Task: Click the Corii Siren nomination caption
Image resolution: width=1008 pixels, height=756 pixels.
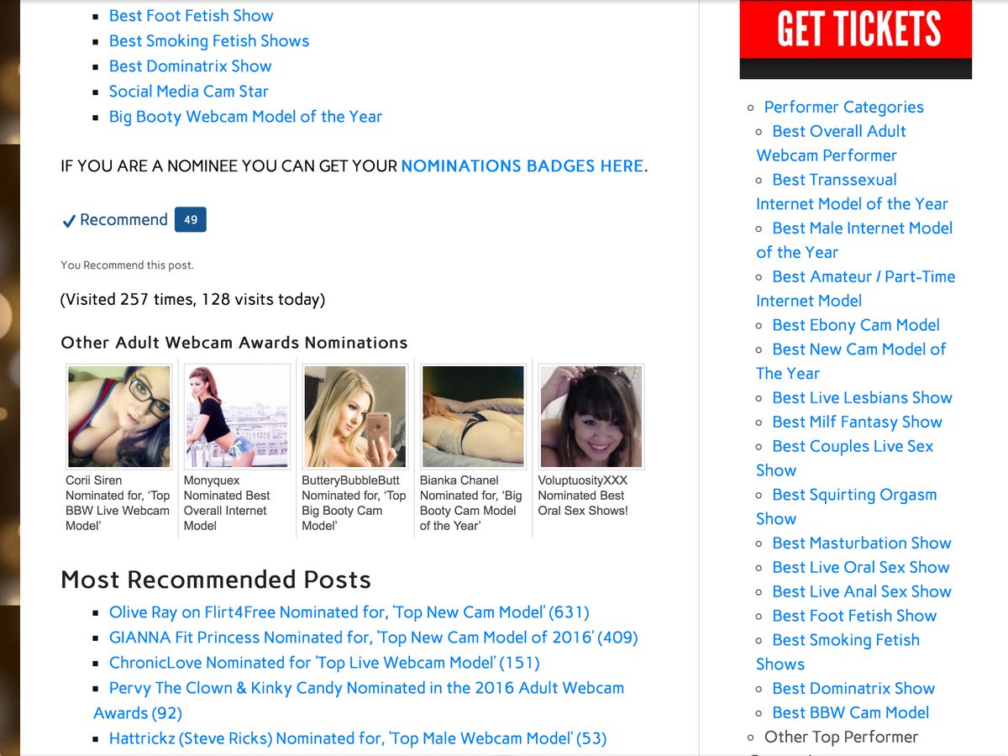Action: pos(118,503)
